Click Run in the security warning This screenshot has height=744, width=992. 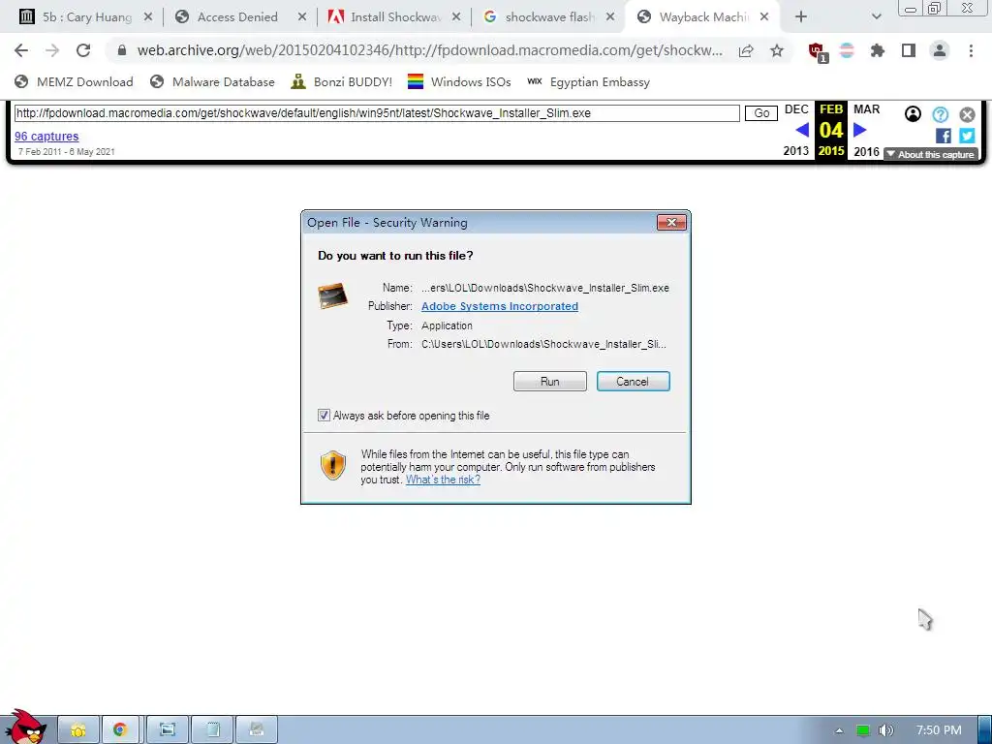coord(550,382)
